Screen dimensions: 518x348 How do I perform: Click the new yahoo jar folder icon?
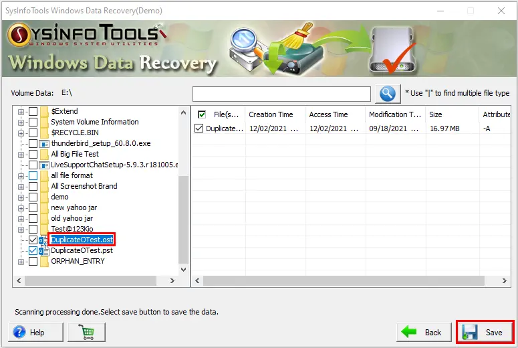[44, 207]
